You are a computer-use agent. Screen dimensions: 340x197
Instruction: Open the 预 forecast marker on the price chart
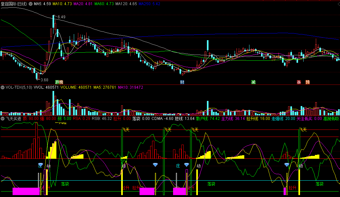307,82
